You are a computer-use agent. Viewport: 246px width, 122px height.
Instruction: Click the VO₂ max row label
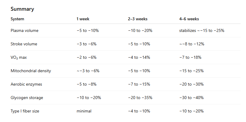coord(19,57)
